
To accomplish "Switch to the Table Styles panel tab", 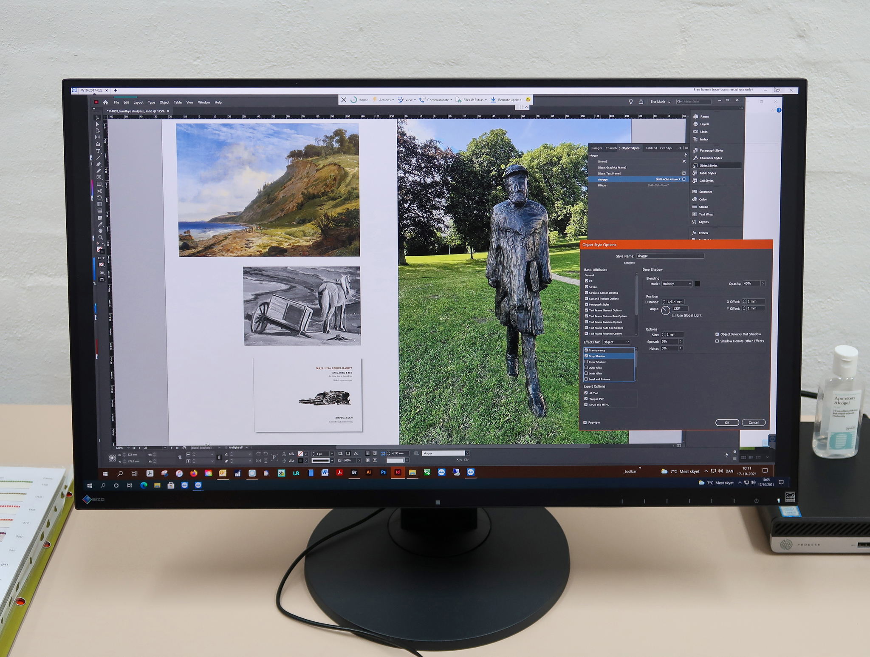I will [651, 148].
